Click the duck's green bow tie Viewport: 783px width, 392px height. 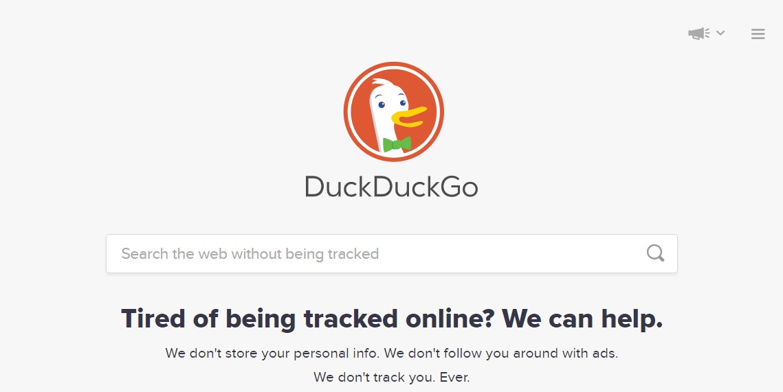397,144
